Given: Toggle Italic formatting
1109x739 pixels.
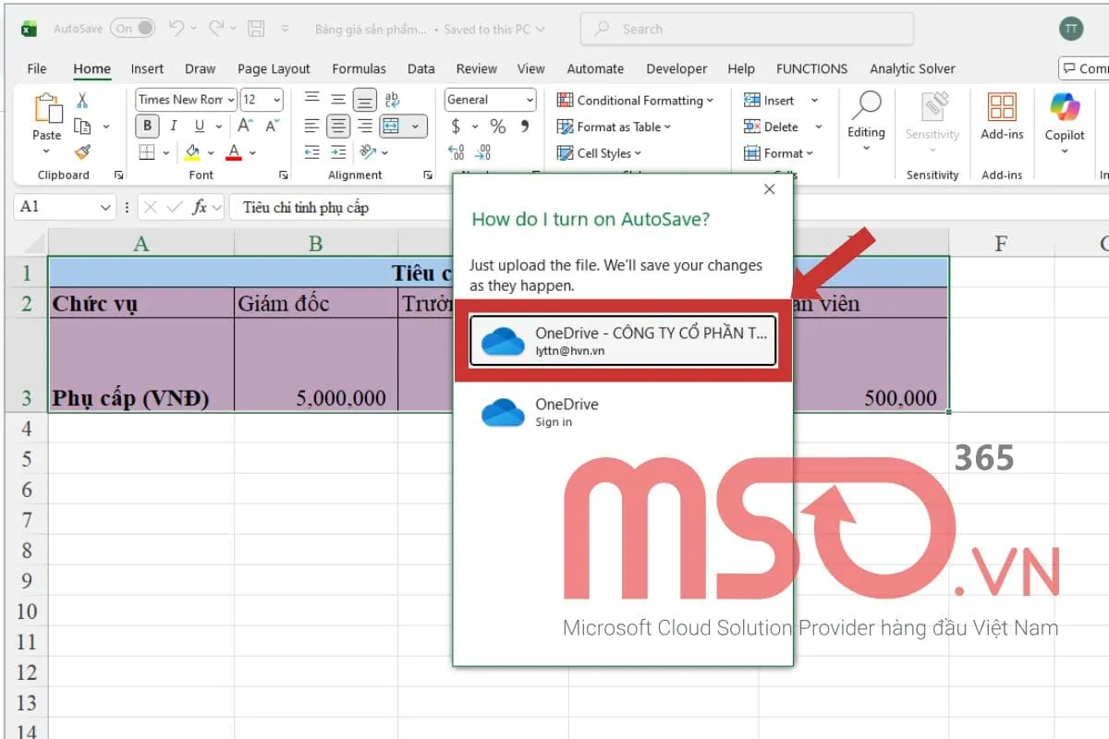Looking at the screenshot, I should click(173, 127).
